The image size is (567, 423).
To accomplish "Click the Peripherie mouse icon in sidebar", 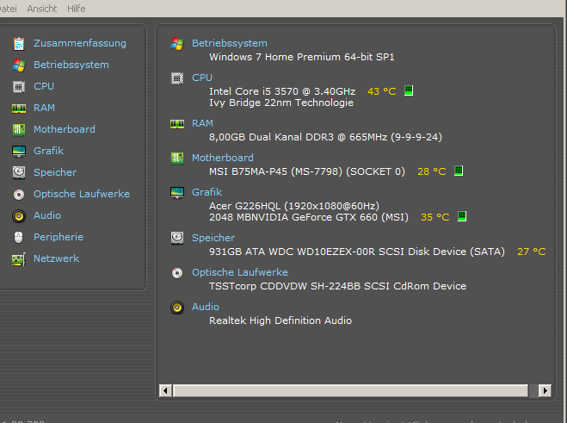I will [x=18, y=238].
